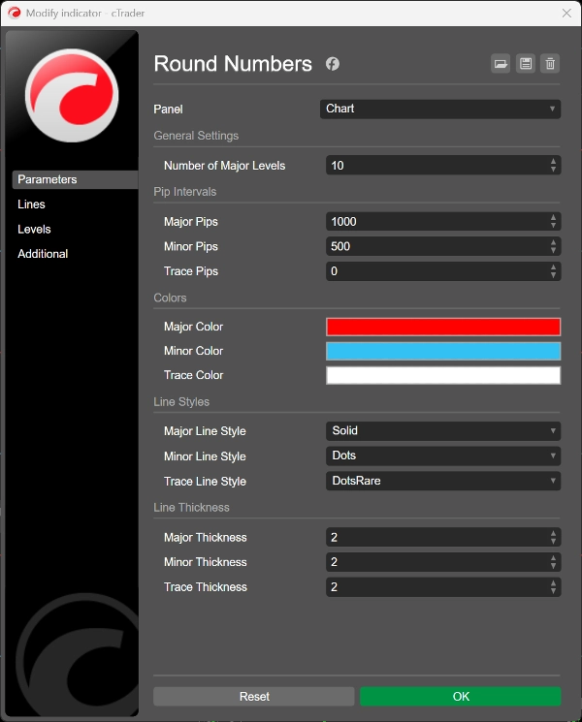Confirm with the green OK button

tap(460, 697)
